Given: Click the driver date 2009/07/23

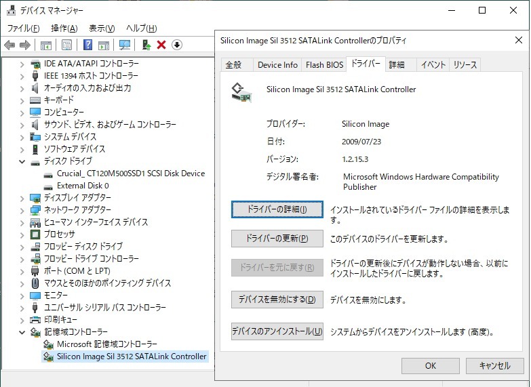Looking at the screenshot, I should pos(361,142).
